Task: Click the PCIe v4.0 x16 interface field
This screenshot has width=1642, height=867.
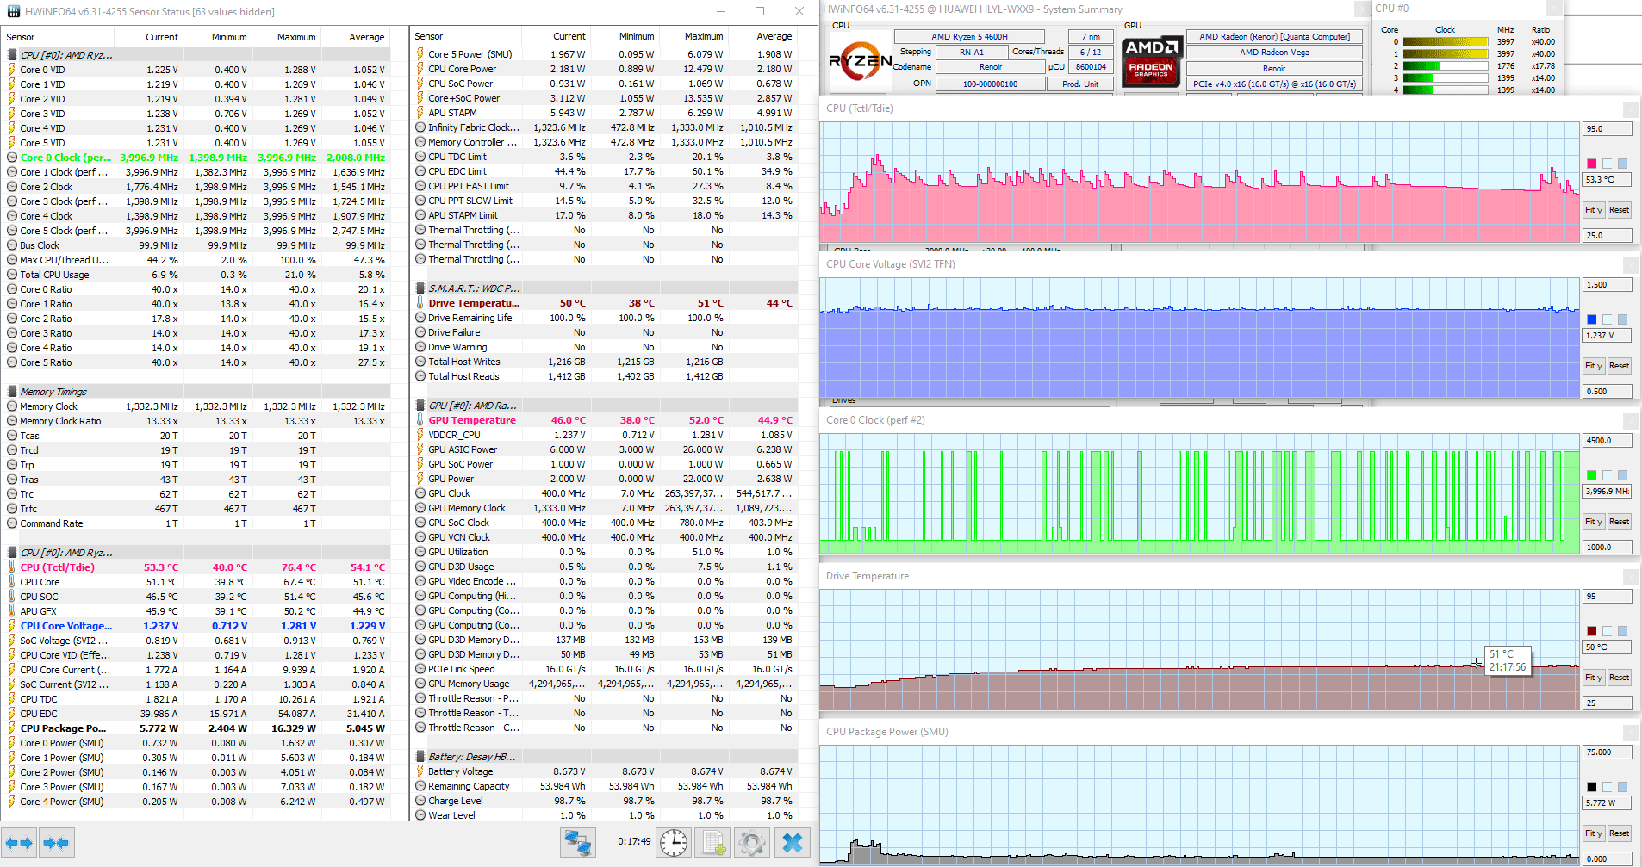Action: [1274, 84]
